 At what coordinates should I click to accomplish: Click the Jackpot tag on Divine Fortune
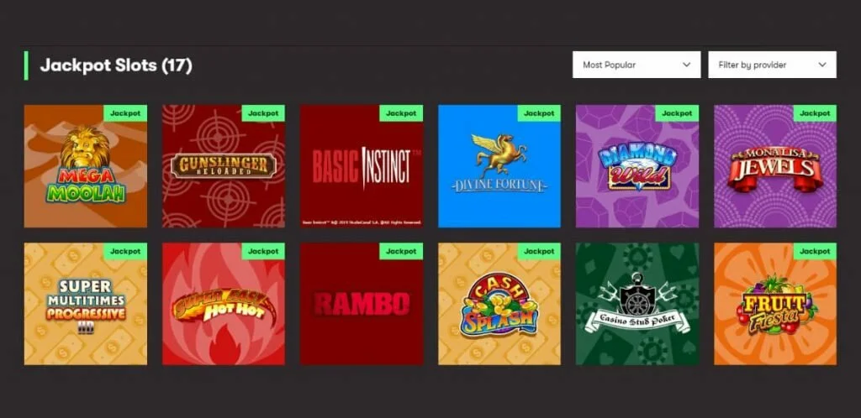point(539,113)
